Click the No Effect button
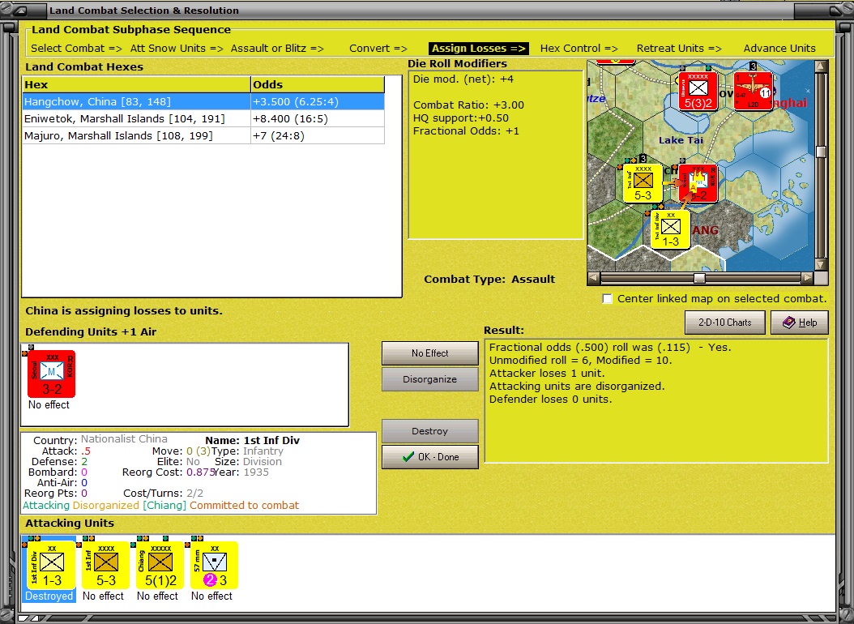Viewport: 854px width, 624px height. (x=429, y=353)
